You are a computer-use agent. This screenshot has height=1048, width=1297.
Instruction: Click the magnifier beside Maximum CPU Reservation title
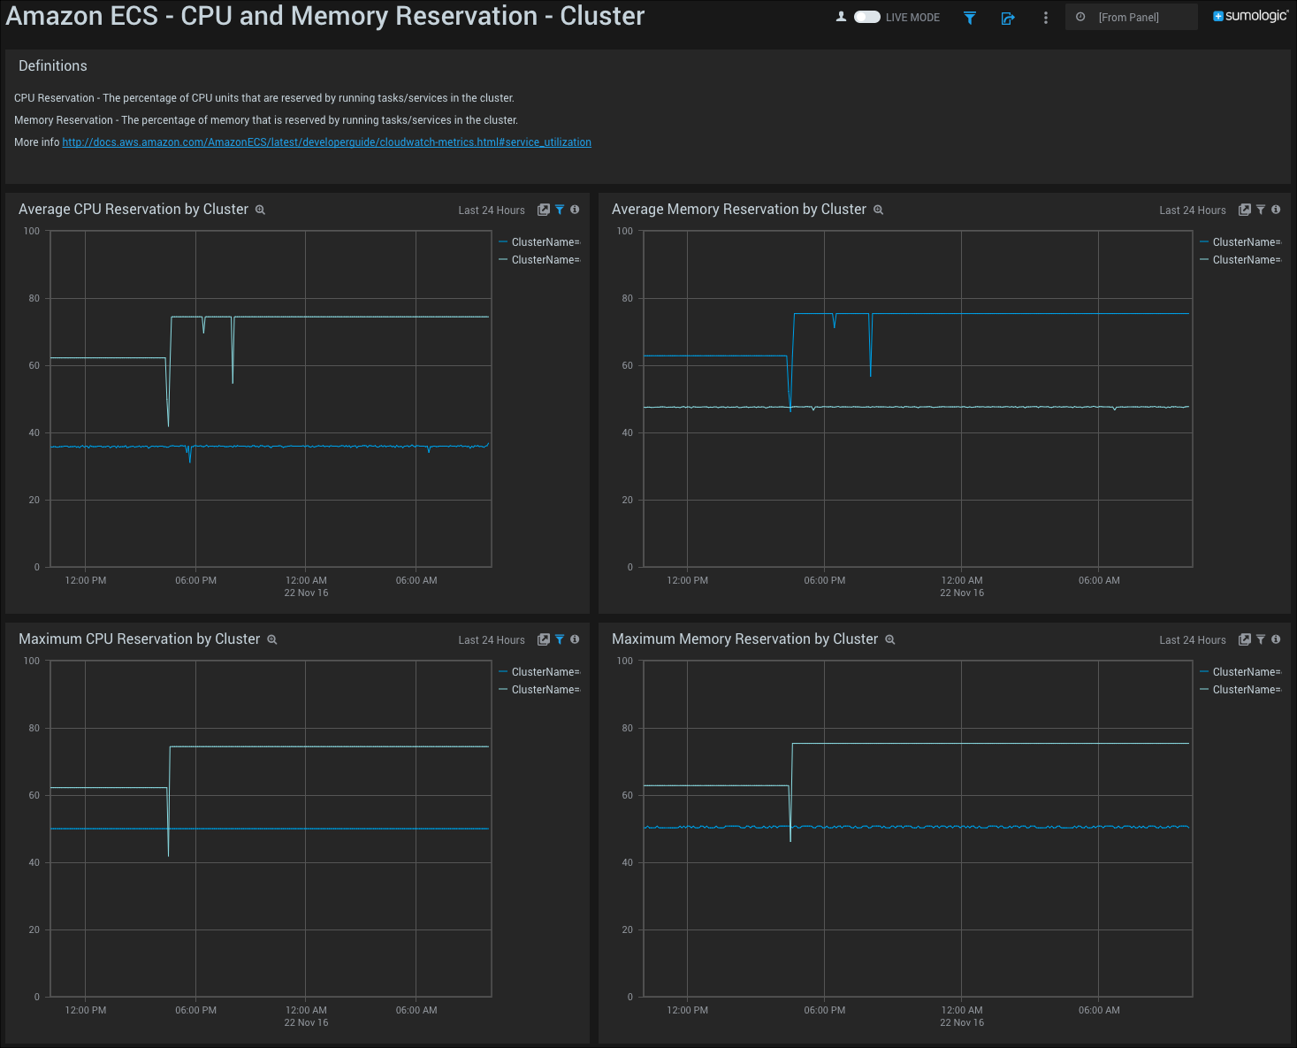pyautogui.click(x=271, y=639)
